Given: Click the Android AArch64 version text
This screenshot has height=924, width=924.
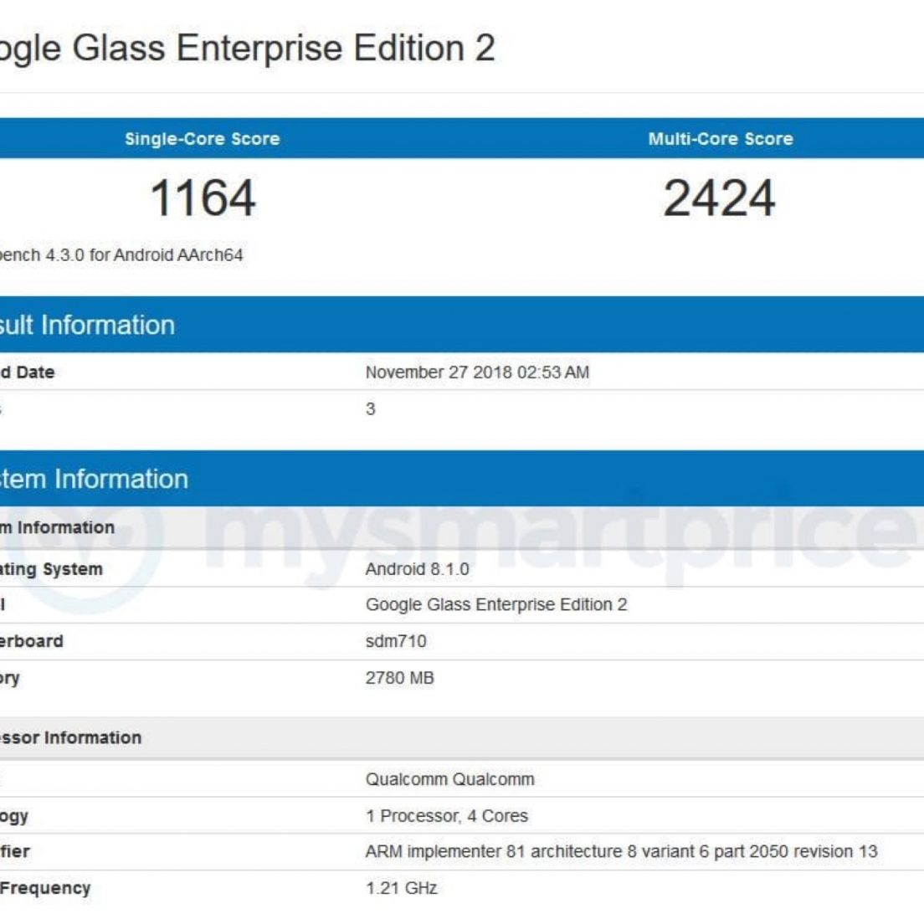Looking at the screenshot, I should tap(121, 254).
